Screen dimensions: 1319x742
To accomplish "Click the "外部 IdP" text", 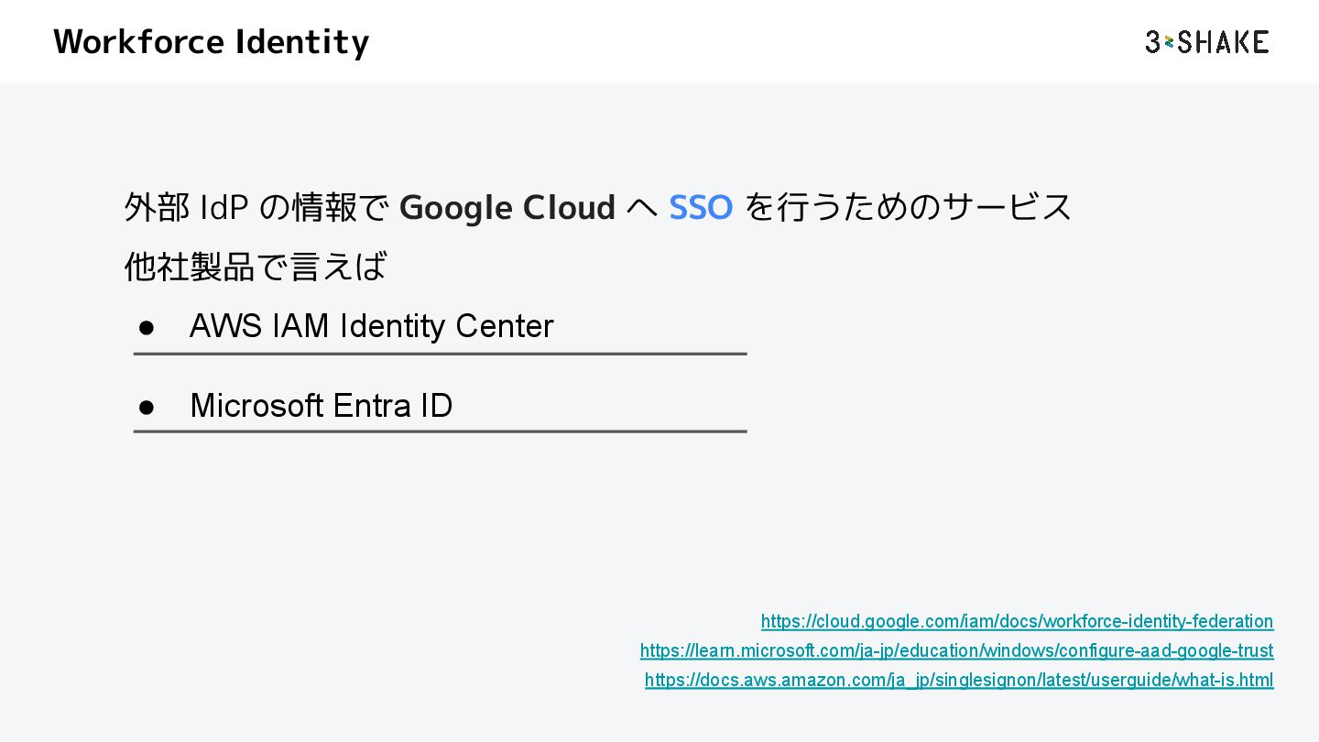I will click(186, 208).
